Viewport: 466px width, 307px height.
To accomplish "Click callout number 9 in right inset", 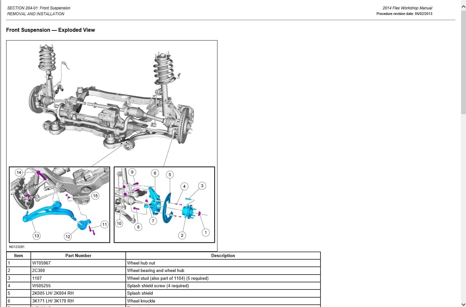I will point(132,172).
